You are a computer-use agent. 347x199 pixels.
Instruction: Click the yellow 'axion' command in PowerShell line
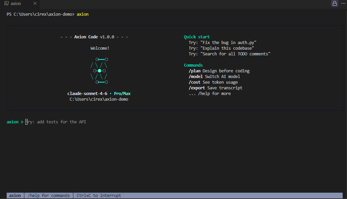(83, 14)
